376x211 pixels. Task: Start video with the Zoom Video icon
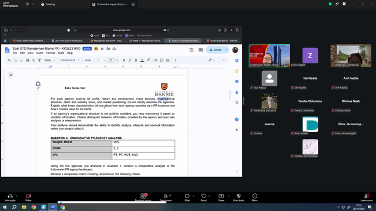tap(28, 196)
